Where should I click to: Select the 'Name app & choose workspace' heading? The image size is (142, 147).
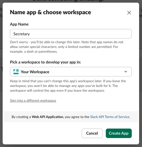click(x=50, y=12)
